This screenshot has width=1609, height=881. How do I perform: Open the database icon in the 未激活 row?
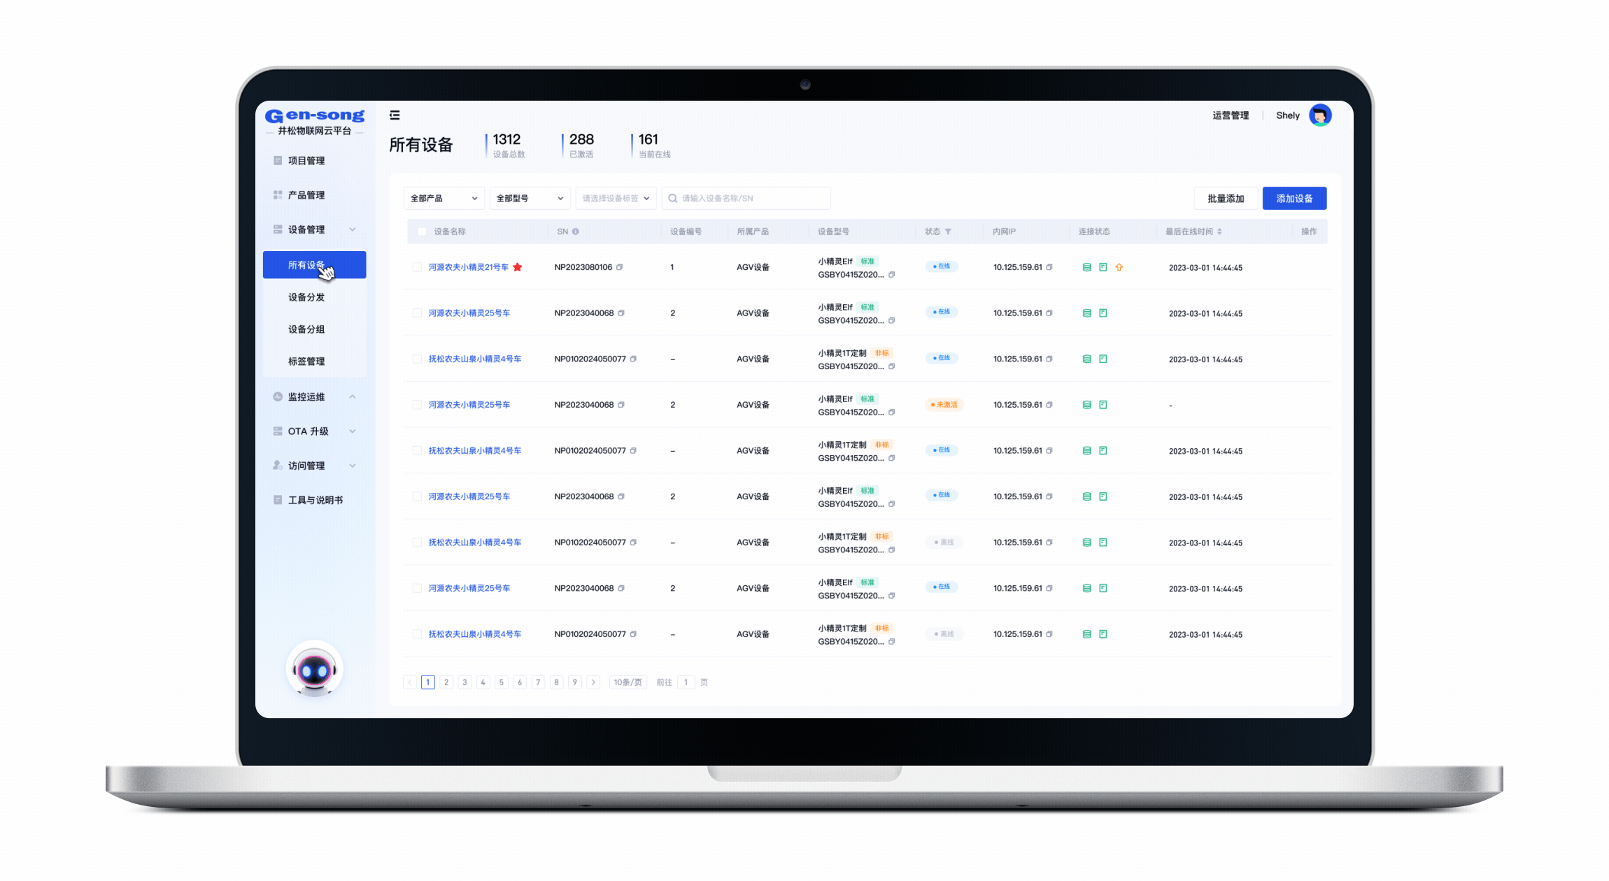tap(1087, 405)
